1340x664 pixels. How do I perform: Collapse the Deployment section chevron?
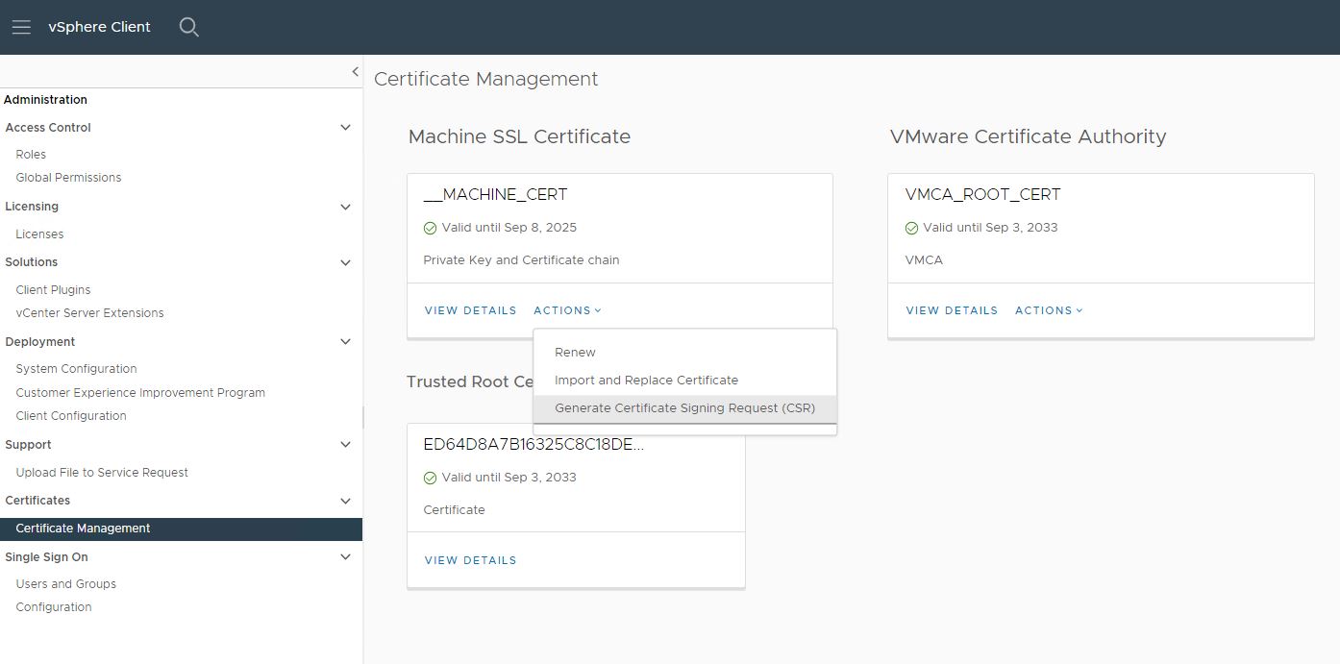345,341
